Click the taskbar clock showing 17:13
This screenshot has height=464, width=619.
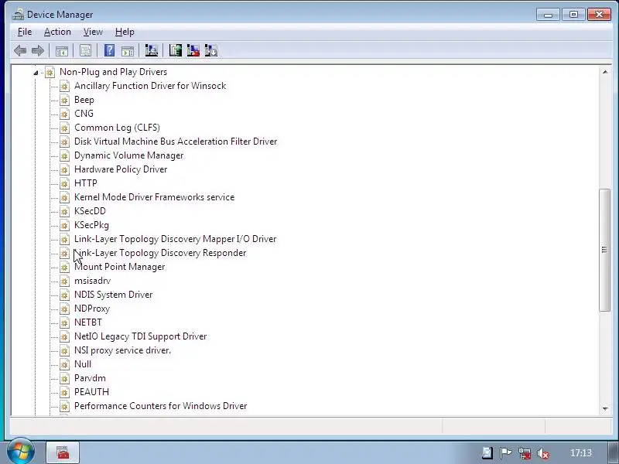581,453
